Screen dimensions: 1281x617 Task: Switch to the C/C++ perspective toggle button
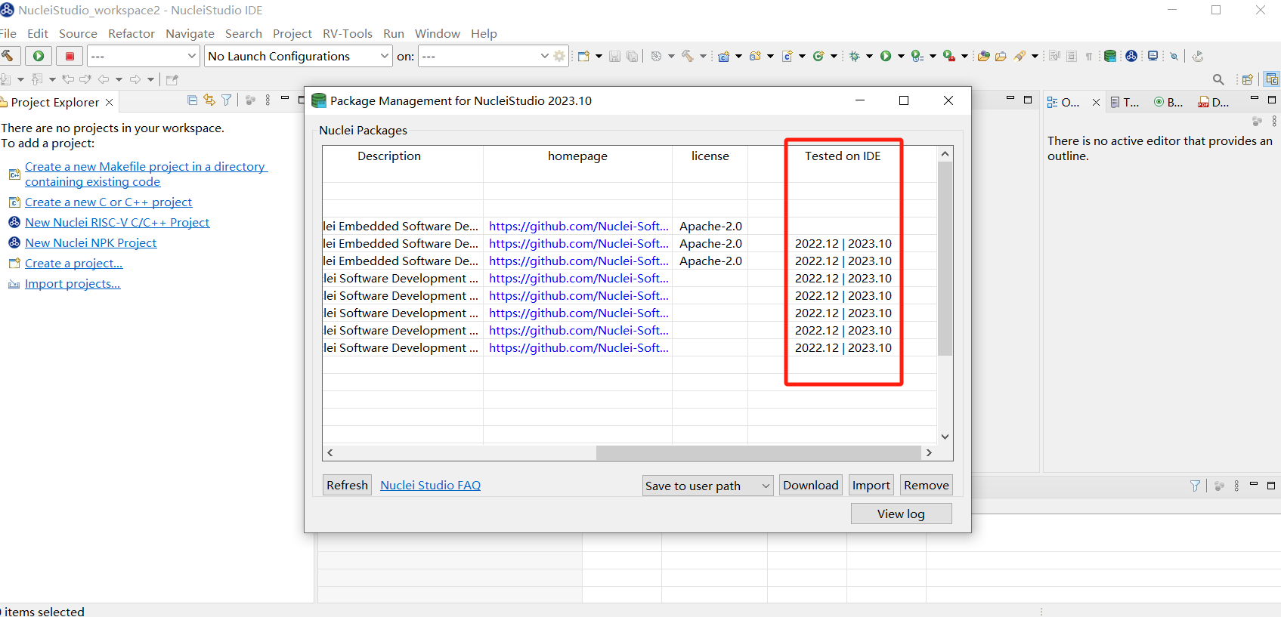[x=1271, y=79]
